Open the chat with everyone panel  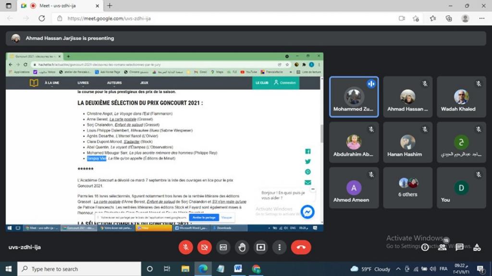pyautogui.click(x=460, y=247)
